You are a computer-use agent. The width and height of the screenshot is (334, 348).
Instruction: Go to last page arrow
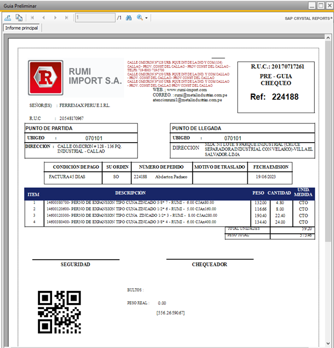(x=66, y=18)
